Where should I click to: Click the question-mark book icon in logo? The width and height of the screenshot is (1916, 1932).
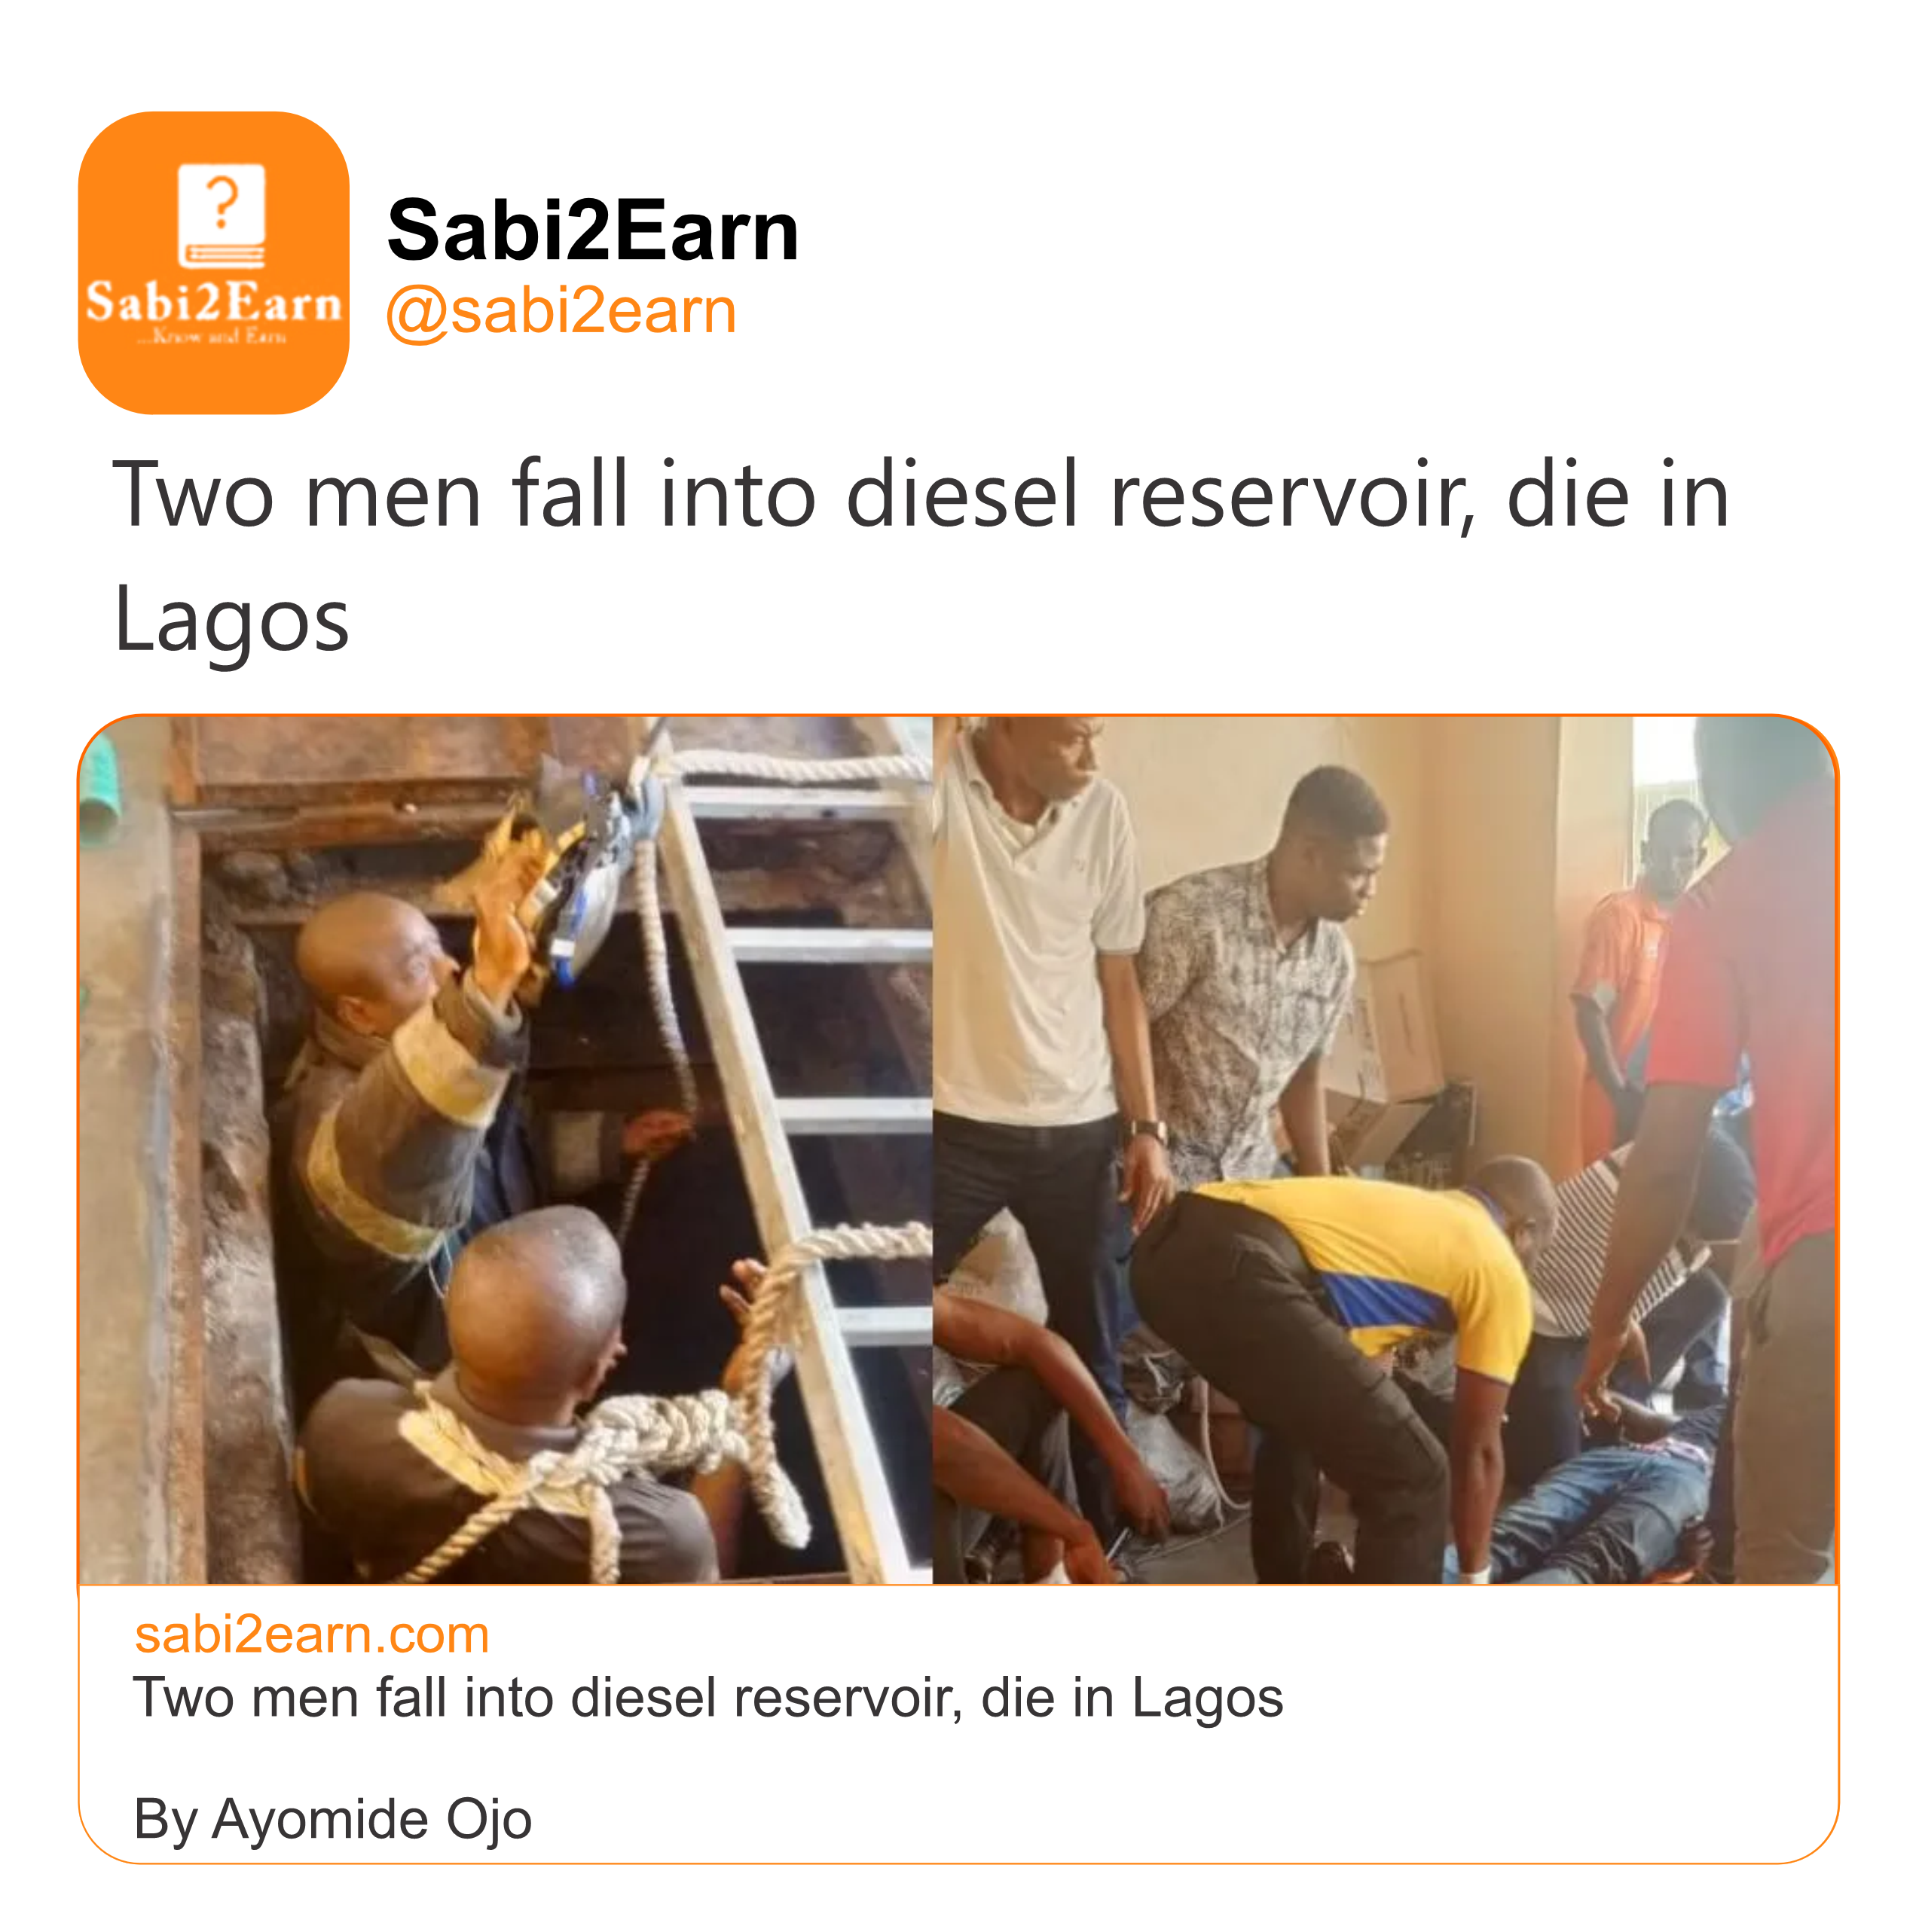pos(221,216)
